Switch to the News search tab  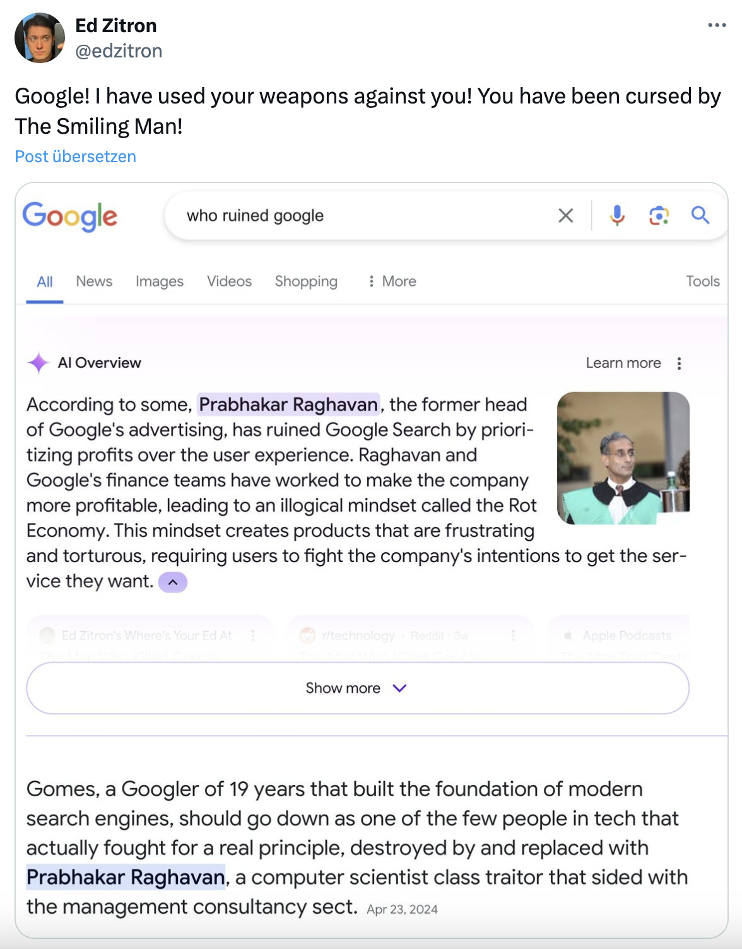tap(93, 281)
